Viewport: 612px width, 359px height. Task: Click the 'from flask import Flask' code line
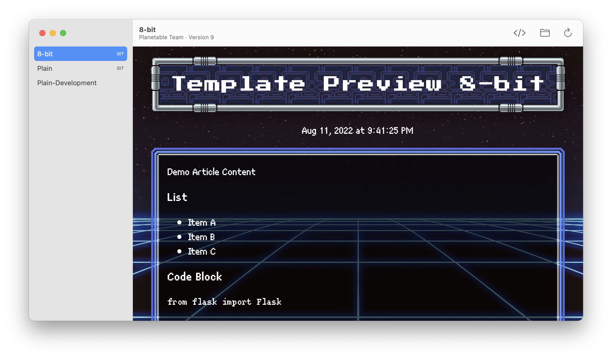(224, 302)
